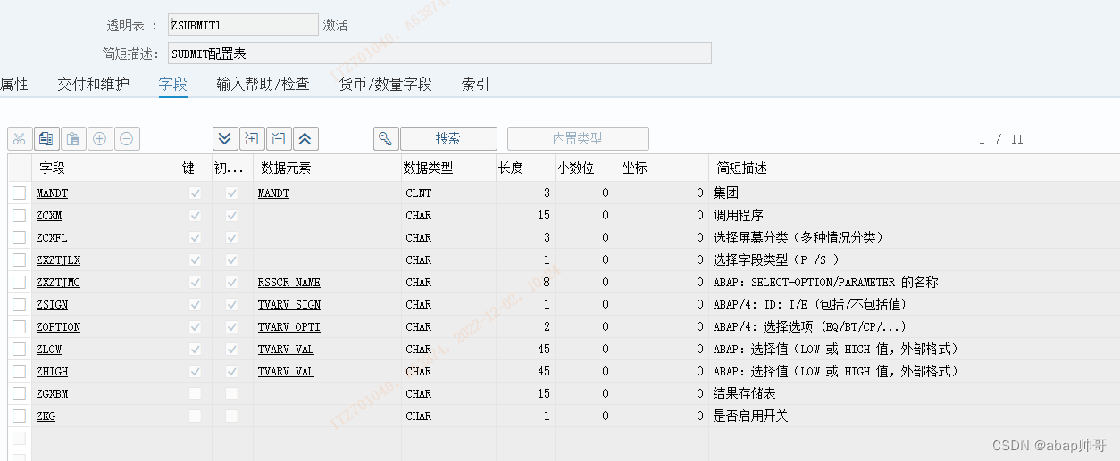The width and height of the screenshot is (1120, 461).
Task: Click the 数据类型 column header
Action: [449, 168]
